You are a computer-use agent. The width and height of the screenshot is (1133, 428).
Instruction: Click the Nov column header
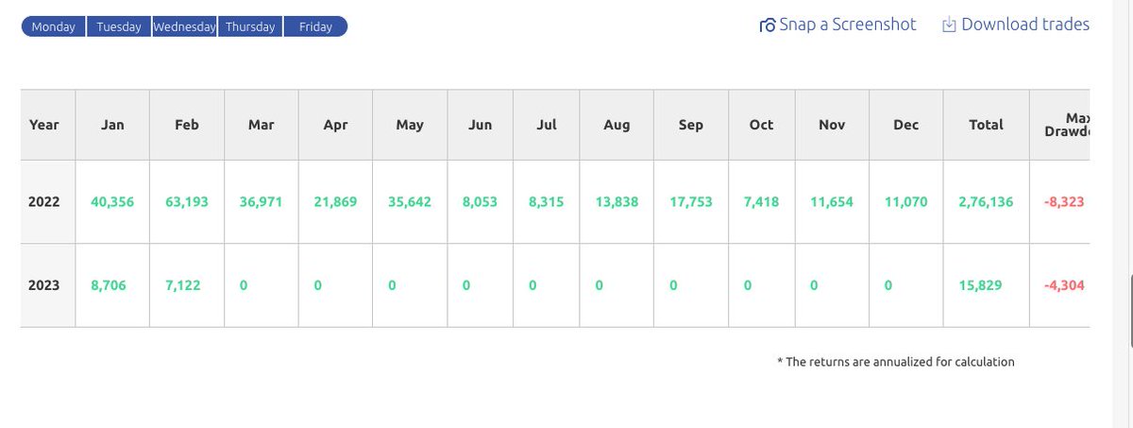[x=832, y=125]
